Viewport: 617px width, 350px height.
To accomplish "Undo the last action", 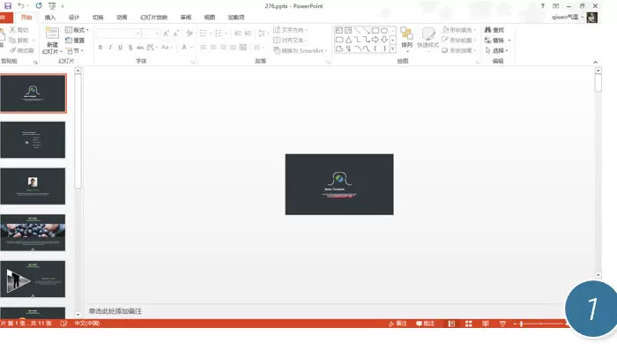I will coord(21,6).
